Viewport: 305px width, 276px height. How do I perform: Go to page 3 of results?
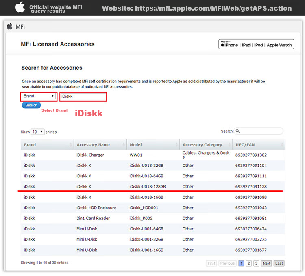[x=256, y=263]
